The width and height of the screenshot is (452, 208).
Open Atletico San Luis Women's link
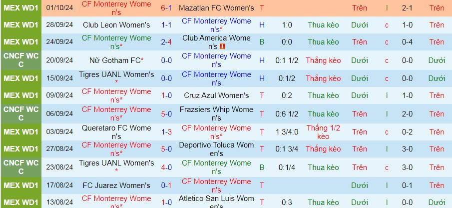(216, 202)
